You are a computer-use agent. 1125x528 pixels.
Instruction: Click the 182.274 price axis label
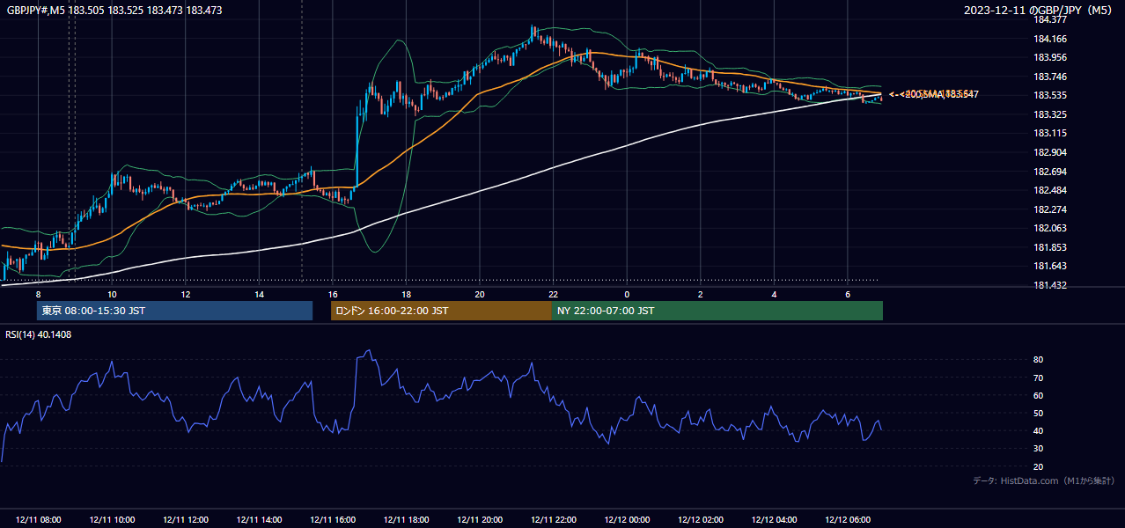pyautogui.click(x=1049, y=209)
